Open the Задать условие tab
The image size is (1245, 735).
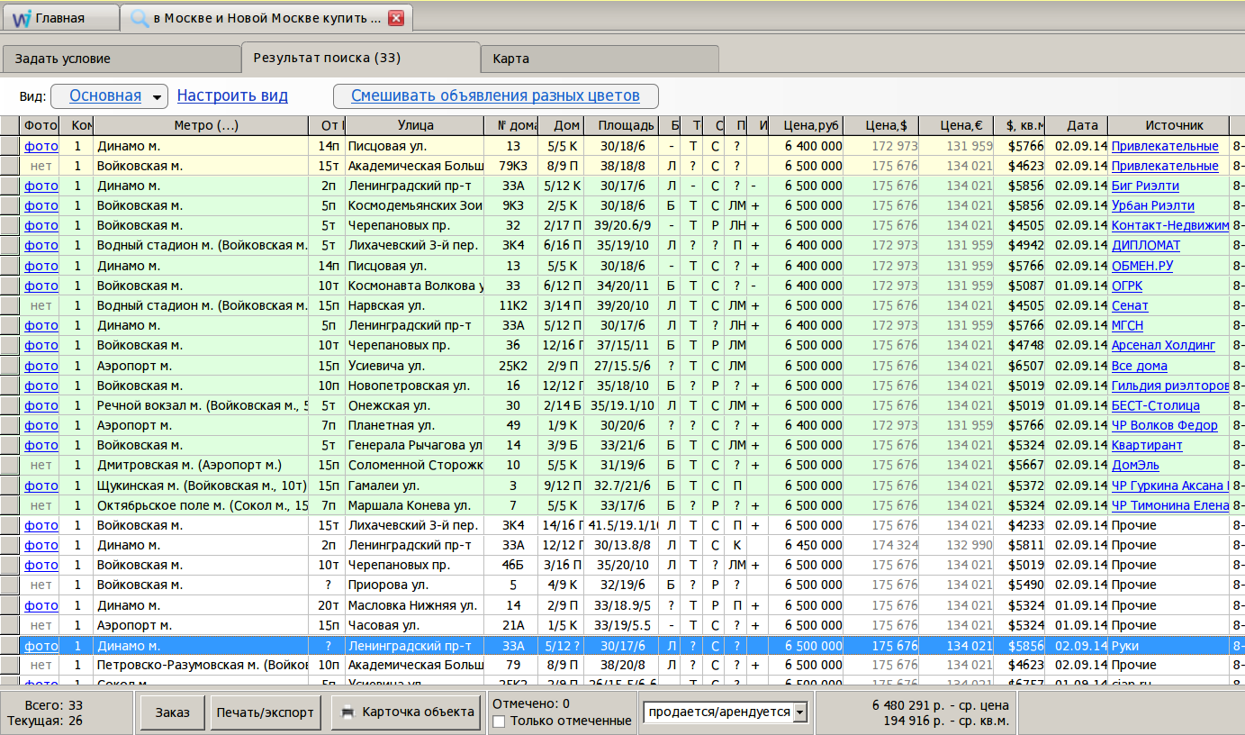coord(122,59)
